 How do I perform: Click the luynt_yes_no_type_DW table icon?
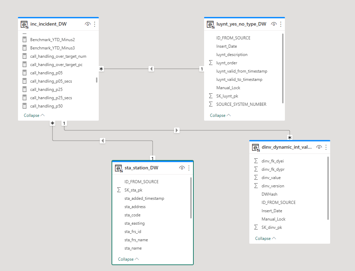click(211, 25)
